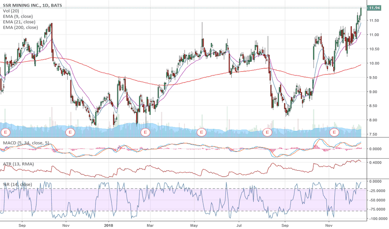389x229 pixels.
Task: Click the 0.0000 value in %R pane
Action: [x=375, y=181]
